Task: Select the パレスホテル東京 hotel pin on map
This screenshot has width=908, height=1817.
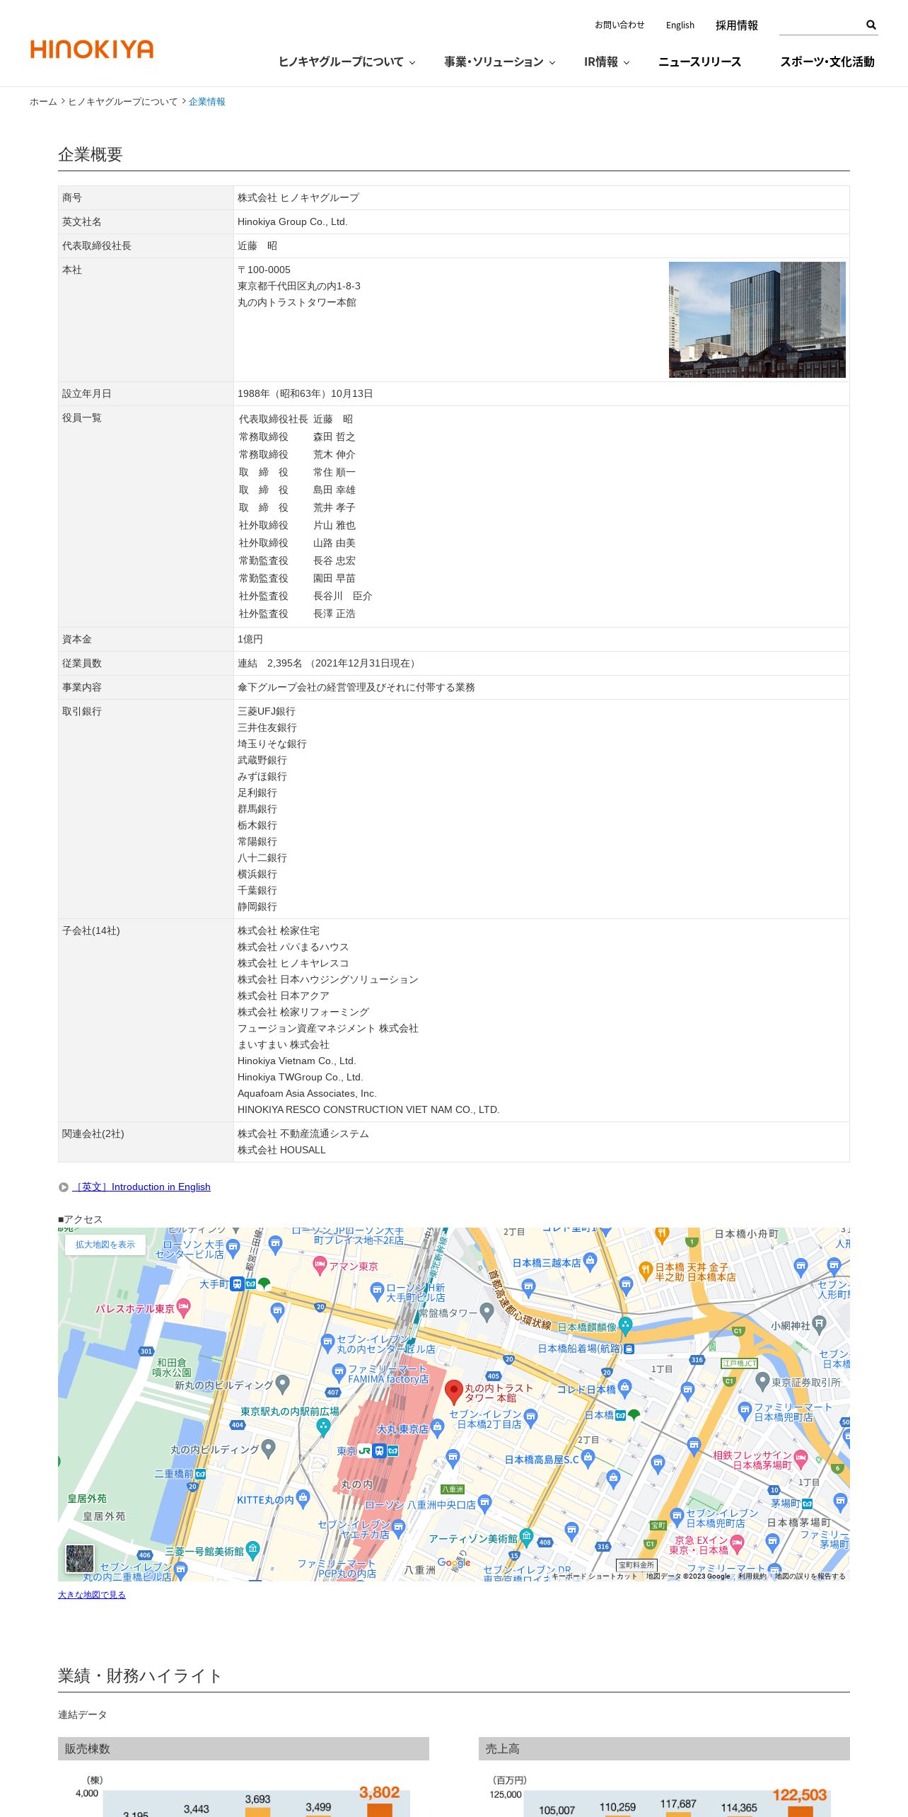Action: tap(184, 1308)
